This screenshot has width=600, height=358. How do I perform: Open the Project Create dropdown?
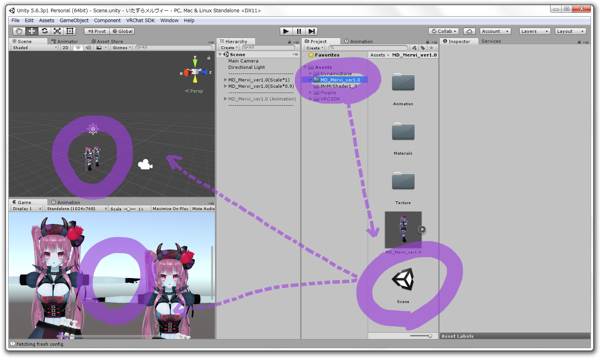[315, 48]
